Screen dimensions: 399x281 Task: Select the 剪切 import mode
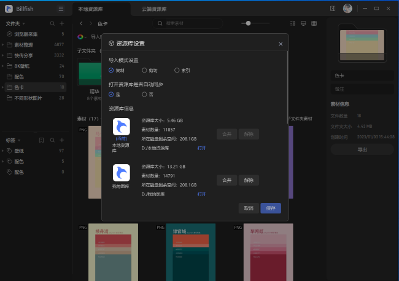(x=144, y=71)
